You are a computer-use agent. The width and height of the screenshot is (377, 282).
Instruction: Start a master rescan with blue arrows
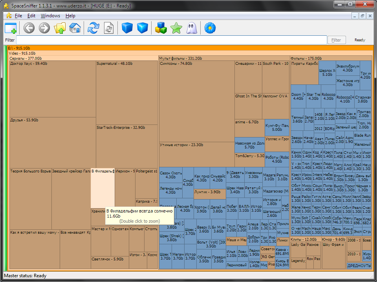click(93, 28)
